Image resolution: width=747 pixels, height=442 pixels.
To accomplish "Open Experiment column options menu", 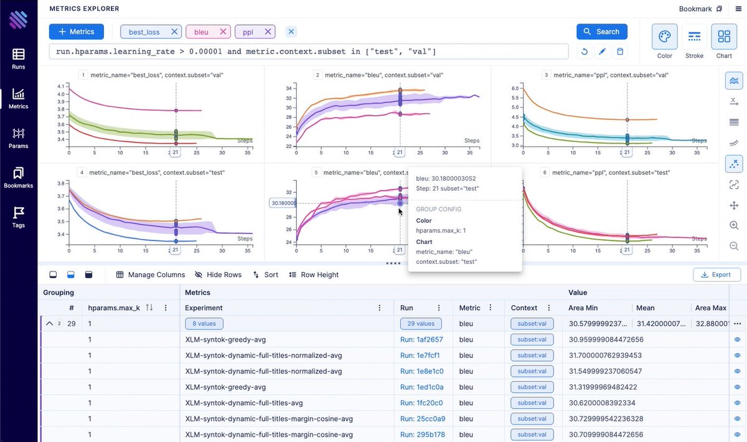I will coord(380,308).
